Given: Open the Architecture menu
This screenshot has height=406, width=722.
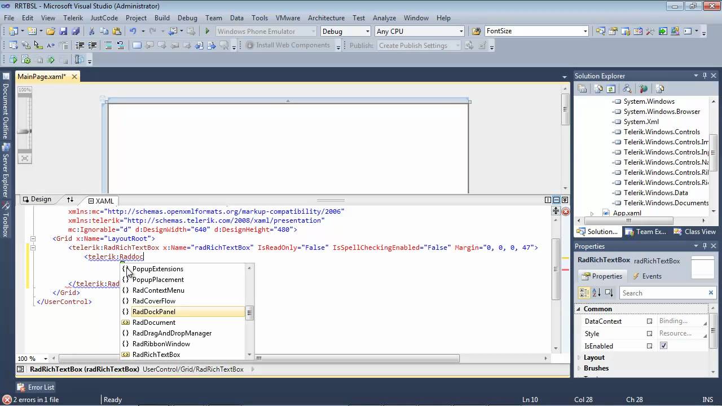Looking at the screenshot, I should [326, 17].
